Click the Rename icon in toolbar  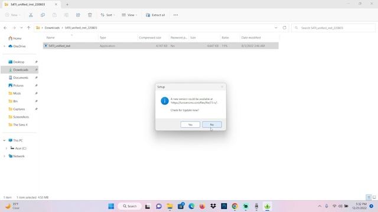coord(66,15)
